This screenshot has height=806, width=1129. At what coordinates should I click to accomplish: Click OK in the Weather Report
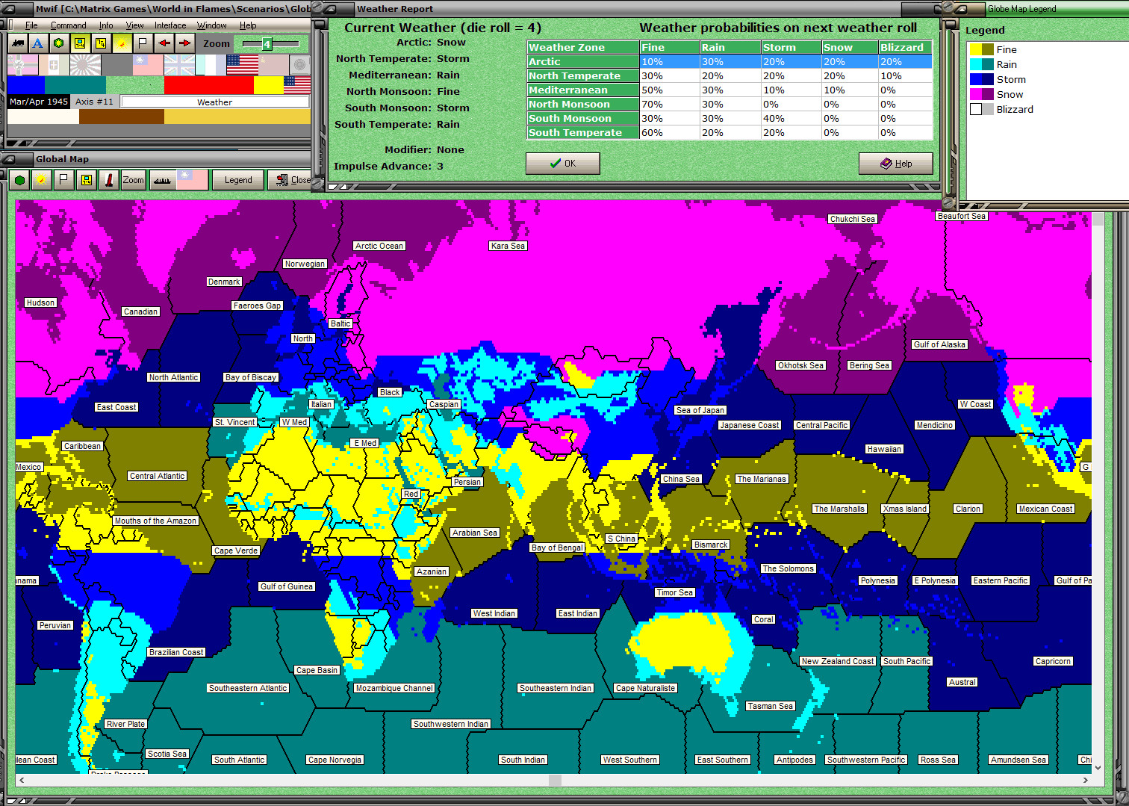click(563, 164)
